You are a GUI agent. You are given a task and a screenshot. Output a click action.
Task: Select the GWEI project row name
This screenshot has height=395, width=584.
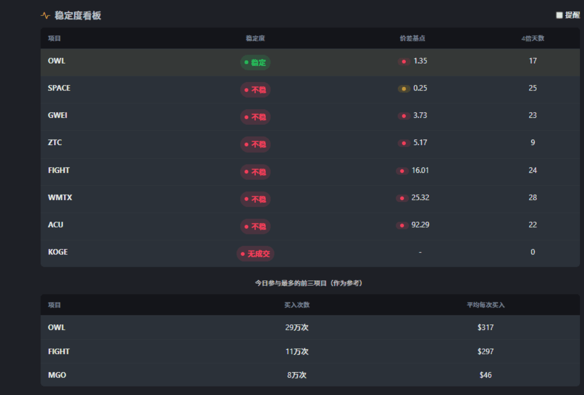pos(58,115)
